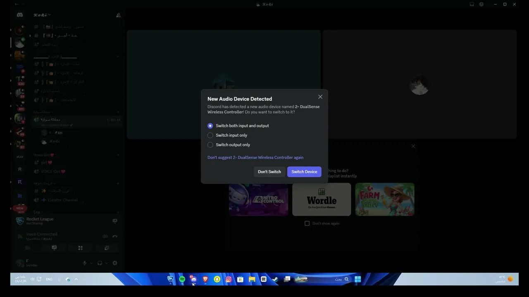Open Rocket League activity name
The image size is (529, 297).
pyautogui.click(x=40, y=219)
